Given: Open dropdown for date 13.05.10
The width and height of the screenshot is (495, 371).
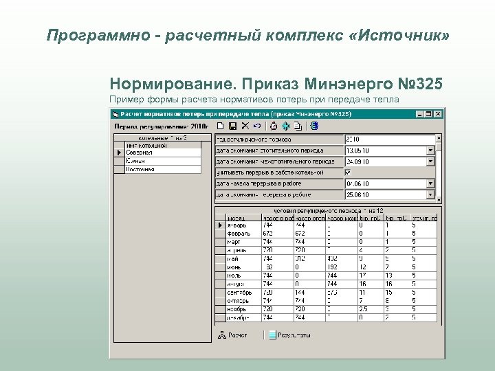Looking at the screenshot, I should pos(430,150).
